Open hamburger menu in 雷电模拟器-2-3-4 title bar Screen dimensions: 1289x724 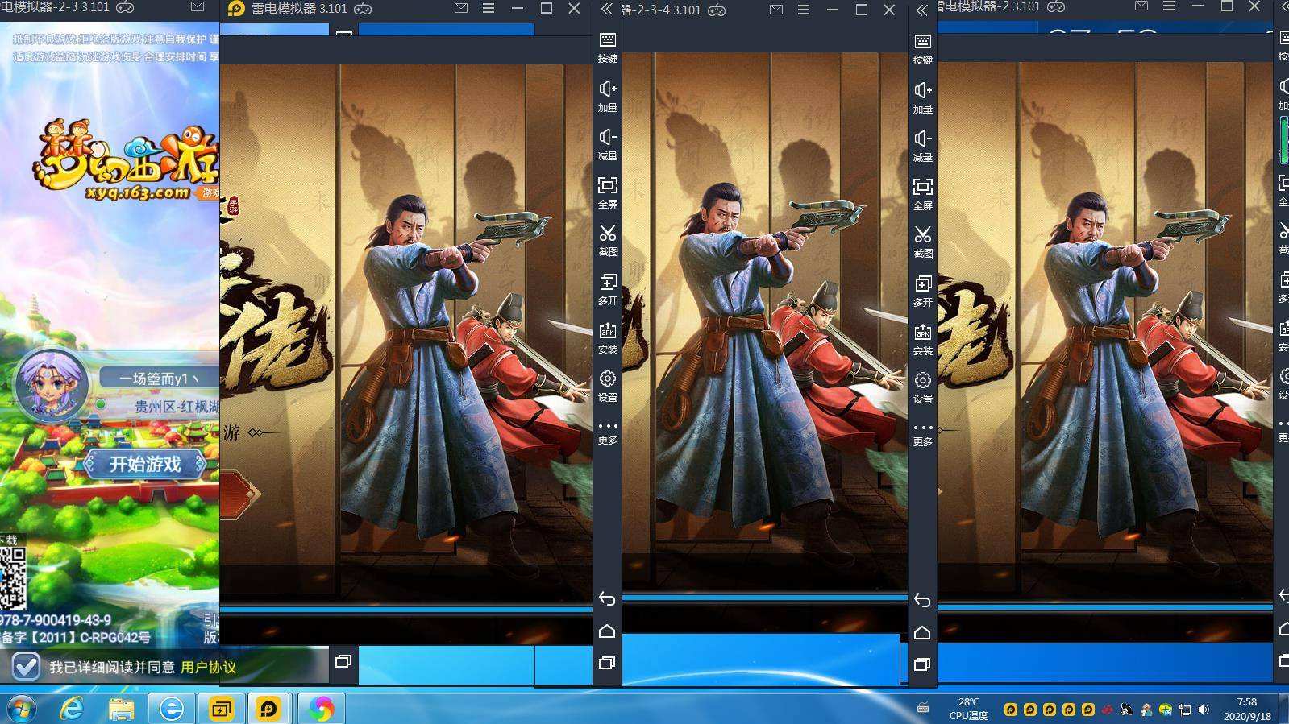804,10
